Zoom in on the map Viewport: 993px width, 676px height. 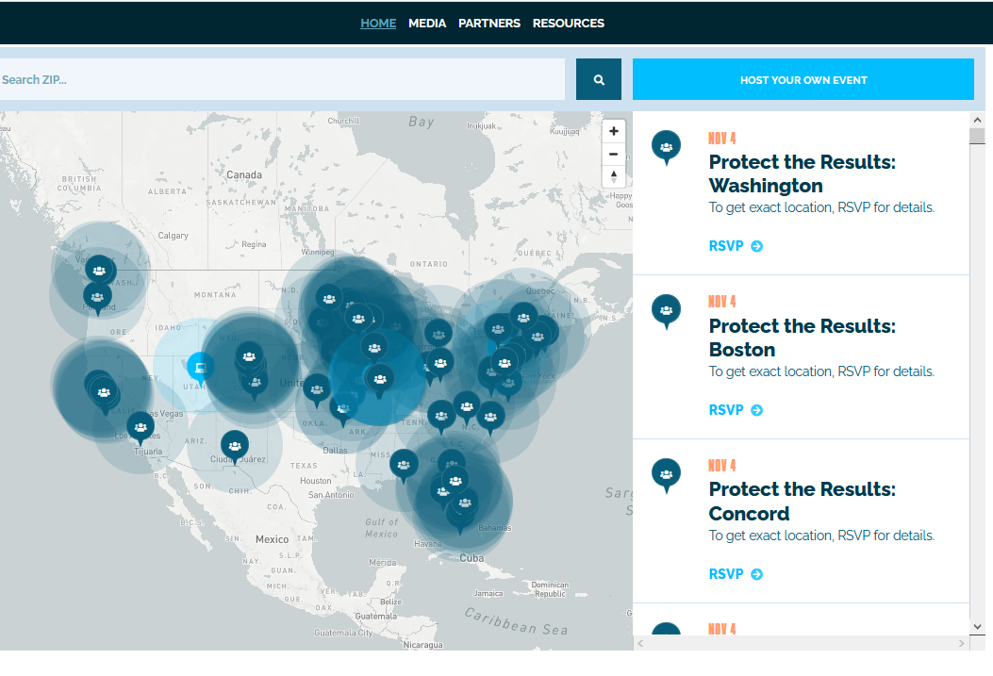pyautogui.click(x=613, y=131)
